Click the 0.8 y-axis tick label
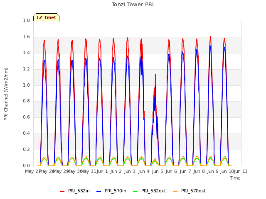This screenshot has height=199, width=266. tap(26, 101)
